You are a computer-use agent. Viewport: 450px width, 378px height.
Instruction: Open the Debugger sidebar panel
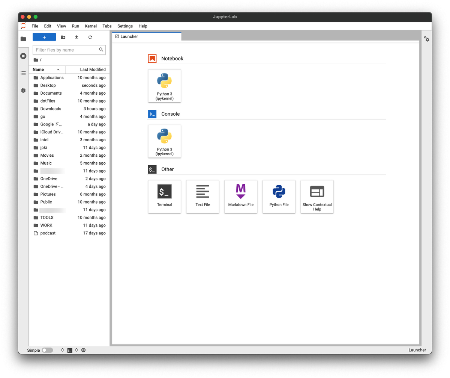pyautogui.click(x=23, y=91)
